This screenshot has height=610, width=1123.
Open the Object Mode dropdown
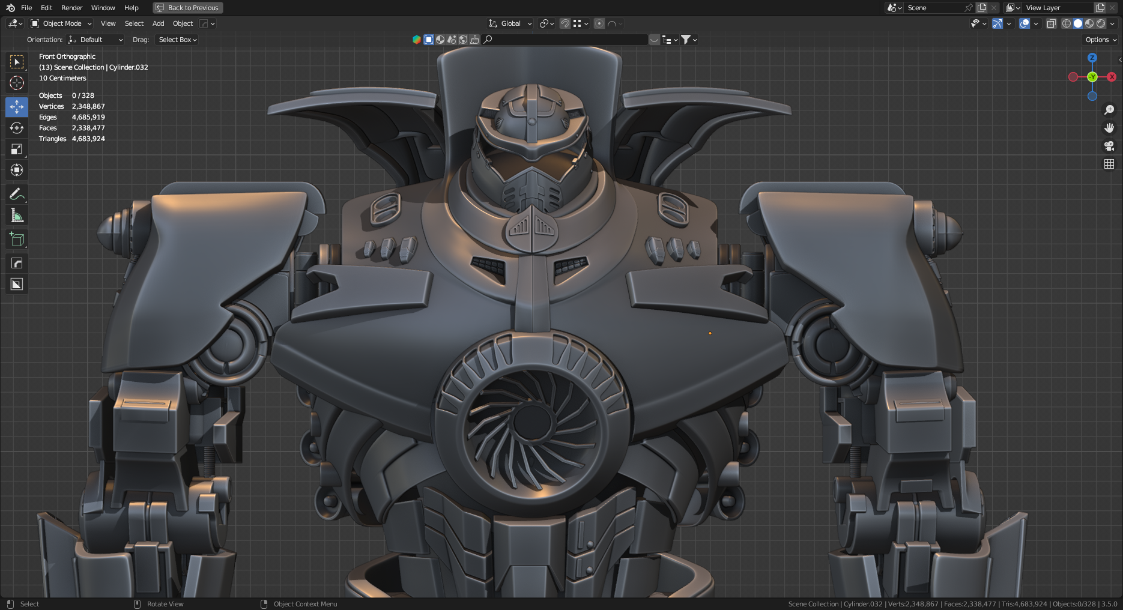point(61,23)
